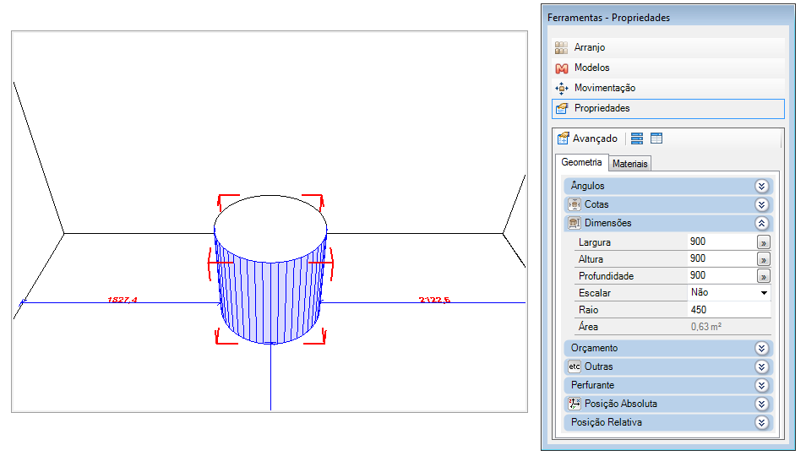806x456 pixels.
Task: Edit the Altura value field
Action: click(722, 258)
